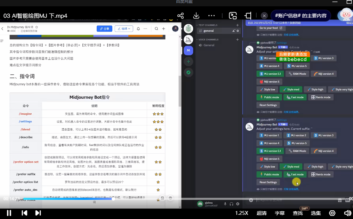Open the #账户信息# 的主要内容 AI summary
Viewport: 353px width, 219px height.
(x=301, y=16)
